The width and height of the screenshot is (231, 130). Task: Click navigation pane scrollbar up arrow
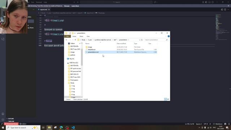point(82,43)
